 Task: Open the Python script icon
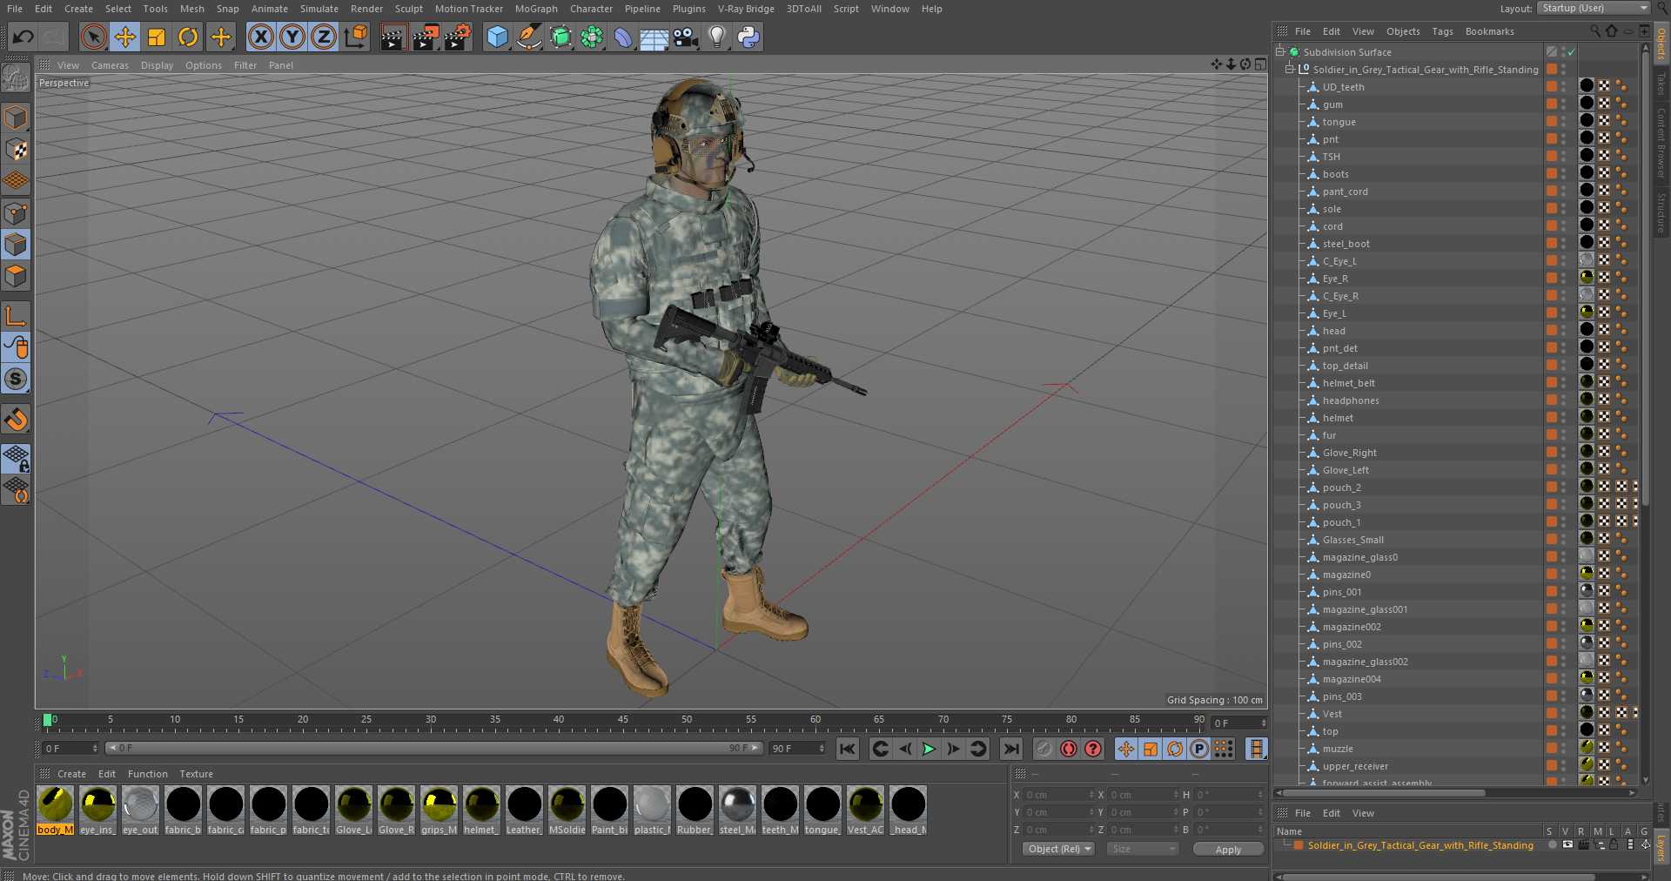point(748,37)
